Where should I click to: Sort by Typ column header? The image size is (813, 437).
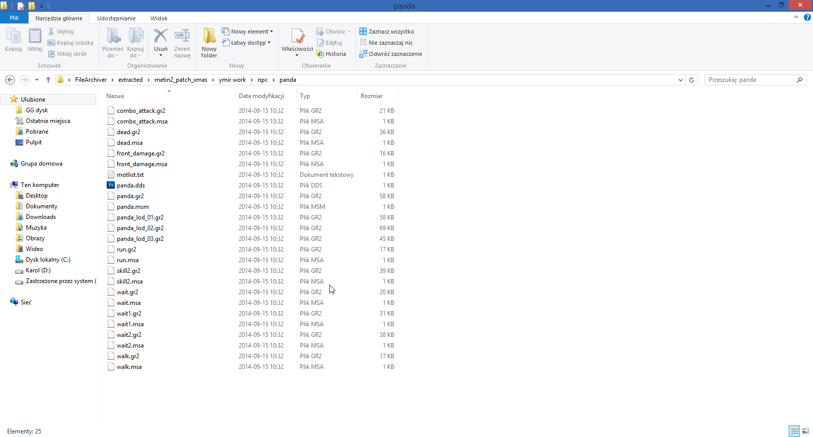pos(305,96)
